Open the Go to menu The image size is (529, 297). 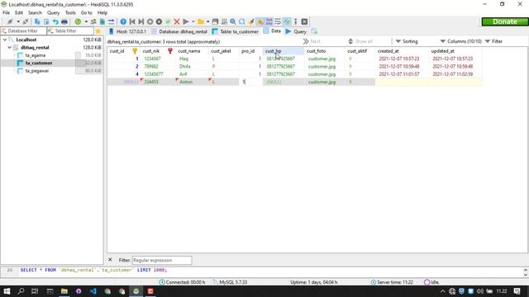click(x=86, y=13)
